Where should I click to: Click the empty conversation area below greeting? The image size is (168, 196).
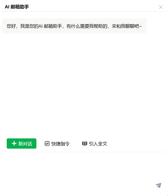(x=84, y=85)
